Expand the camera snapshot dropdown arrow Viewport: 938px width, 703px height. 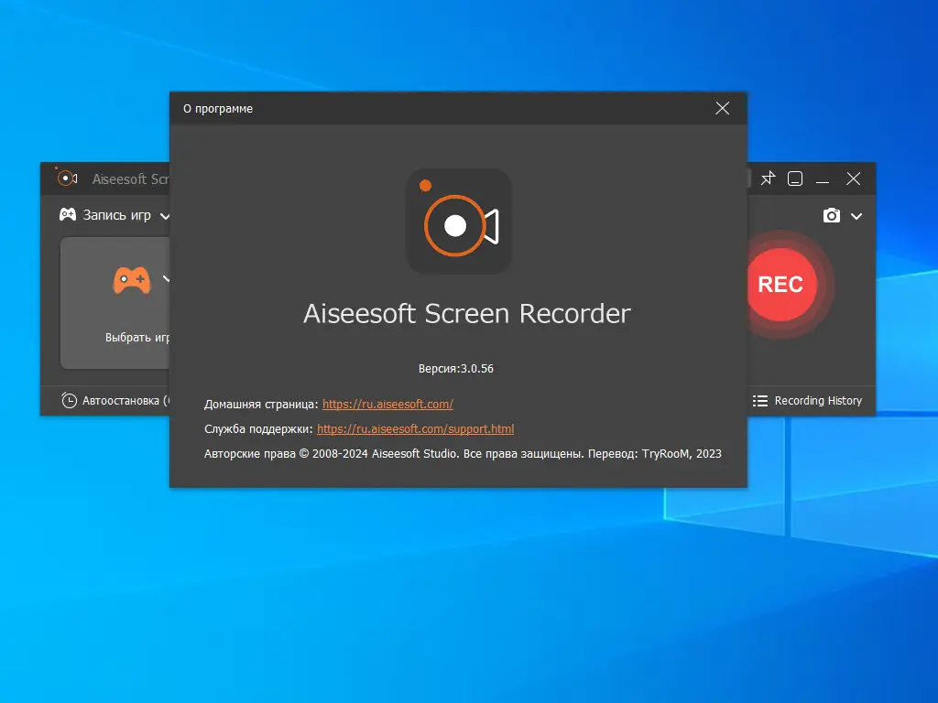click(x=856, y=216)
